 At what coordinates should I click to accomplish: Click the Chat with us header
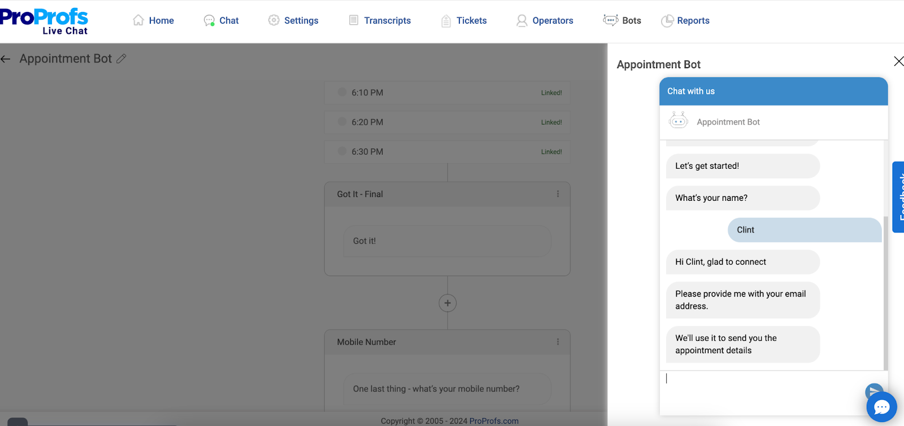point(773,91)
